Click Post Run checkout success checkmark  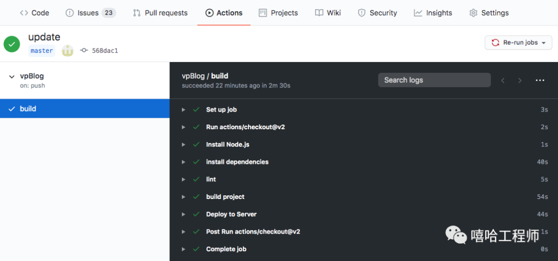(x=196, y=232)
